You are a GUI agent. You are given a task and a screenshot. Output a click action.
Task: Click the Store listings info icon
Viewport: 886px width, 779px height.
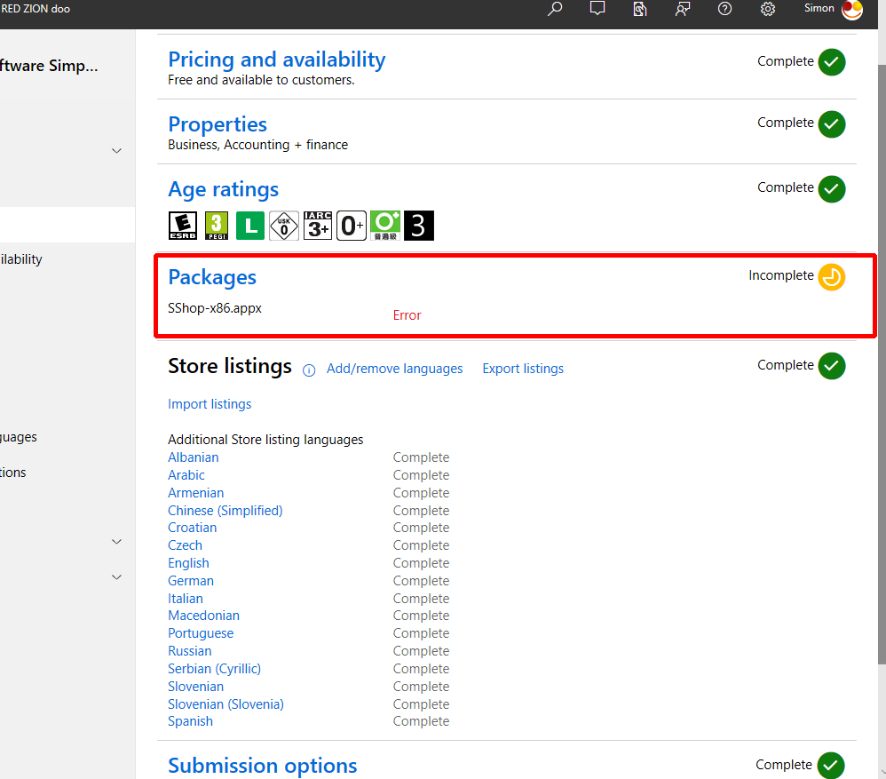309,370
